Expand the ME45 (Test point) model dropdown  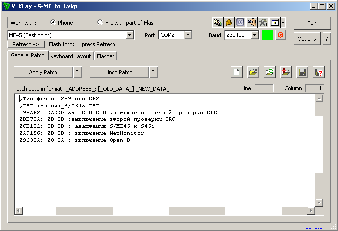click(130, 35)
